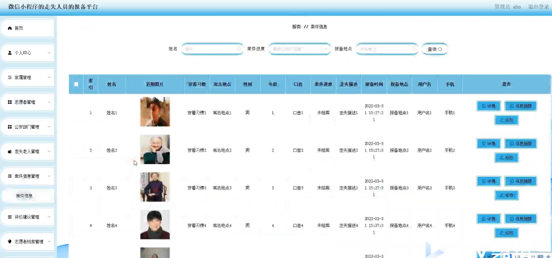Click the 案件进度 column header
The image size is (552, 258).
click(323, 84)
